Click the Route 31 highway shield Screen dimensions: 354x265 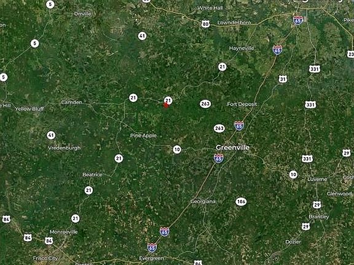(283, 79)
